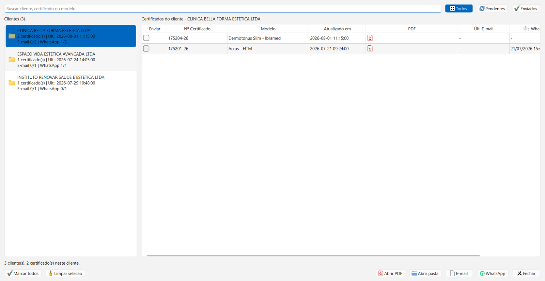Screen dimensions: 545x281
Task: Click Limpar selecao button
Action: (x=65, y=274)
